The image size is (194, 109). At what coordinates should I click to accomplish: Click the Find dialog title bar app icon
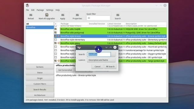coord(79,47)
